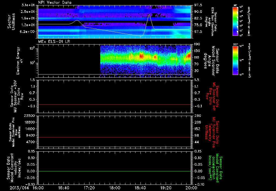Click the 67.5 sun elevation axis value
The width and height of the screenshot is (276, 191).
198,32
